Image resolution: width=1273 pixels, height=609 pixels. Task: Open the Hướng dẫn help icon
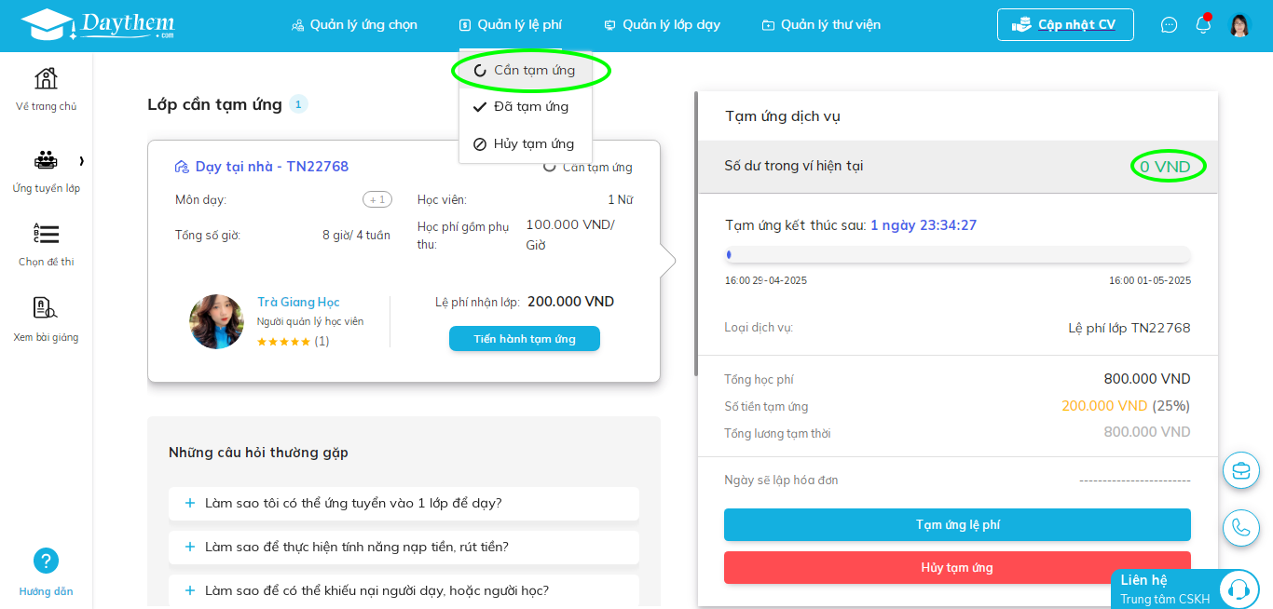click(x=46, y=561)
